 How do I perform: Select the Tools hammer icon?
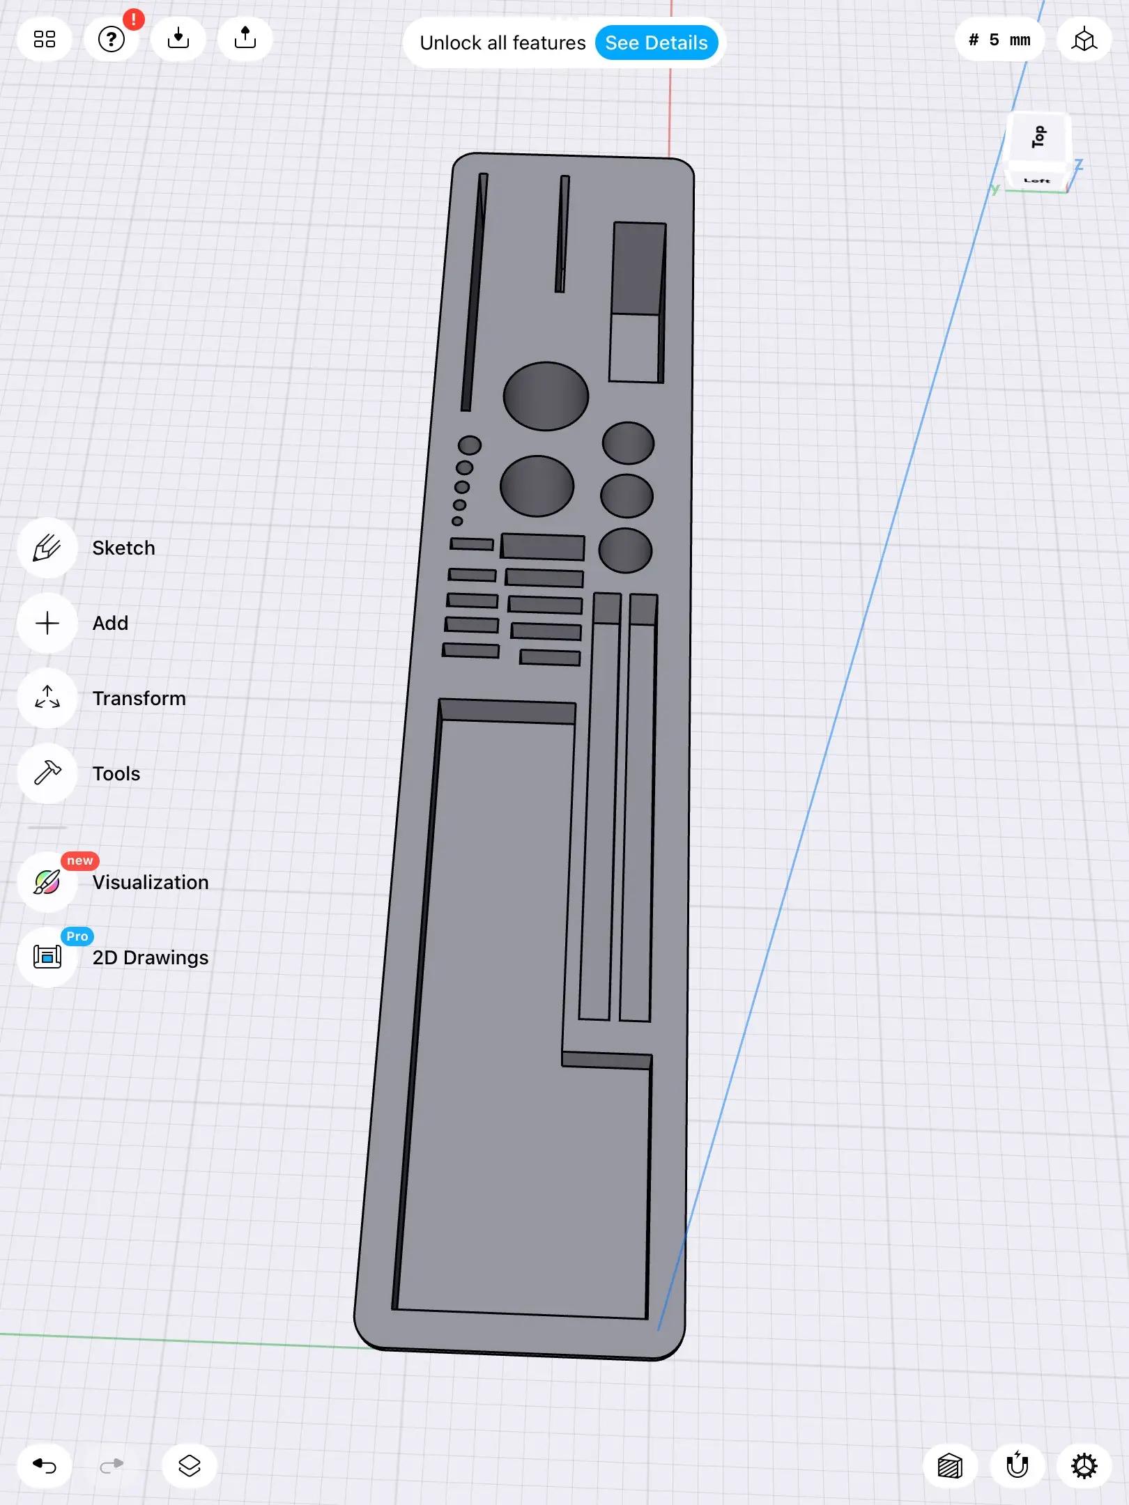(x=47, y=773)
